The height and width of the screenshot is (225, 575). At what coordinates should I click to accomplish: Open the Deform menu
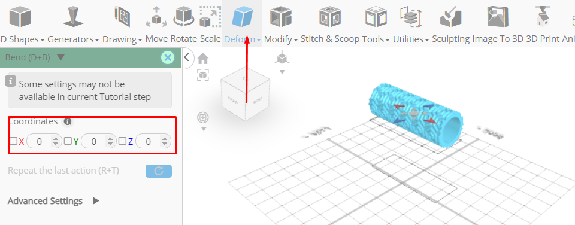pos(243,39)
